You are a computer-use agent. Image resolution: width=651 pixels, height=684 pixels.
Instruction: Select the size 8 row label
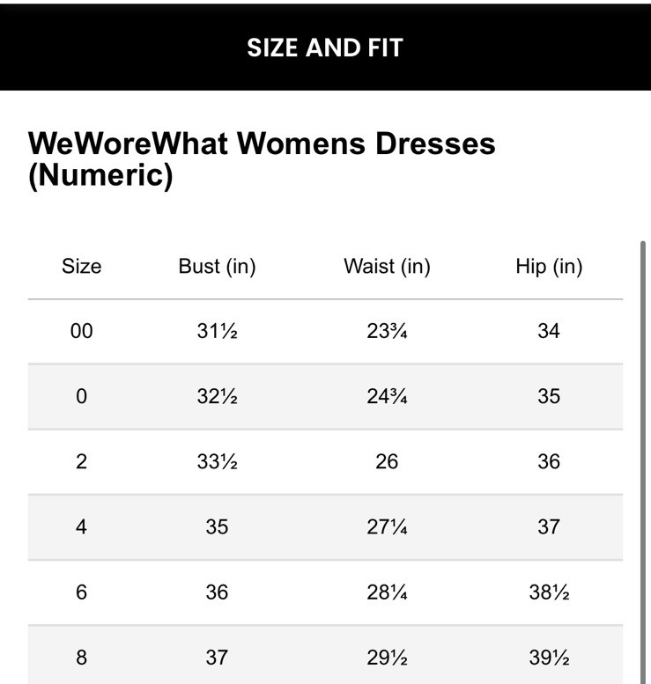[x=81, y=657]
